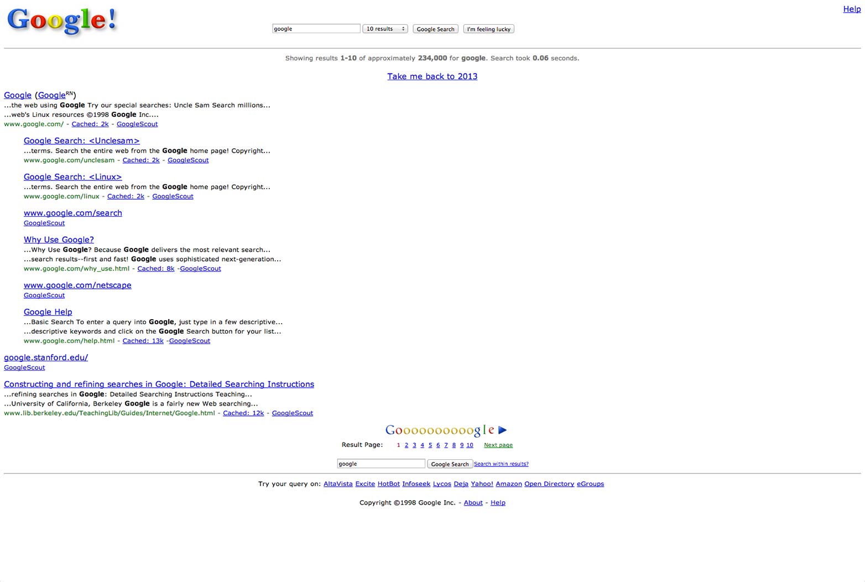Click the bottom Google Search button

(x=450, y=464)
